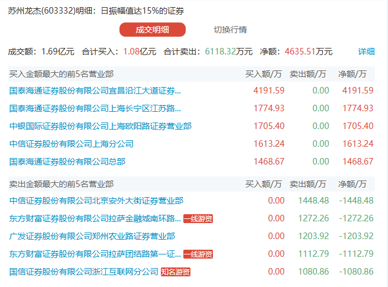The height and width of the screenshot is (287, 388).
Task: Click 卖出额/万 header in top buyers table
Action: click(x=308, y=74)
